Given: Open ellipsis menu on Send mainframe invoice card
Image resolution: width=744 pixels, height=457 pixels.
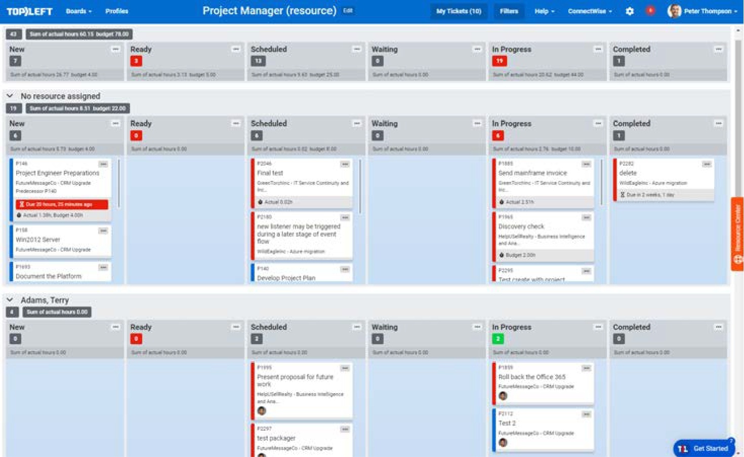Looking at the screenshot, I should (586, 164).
